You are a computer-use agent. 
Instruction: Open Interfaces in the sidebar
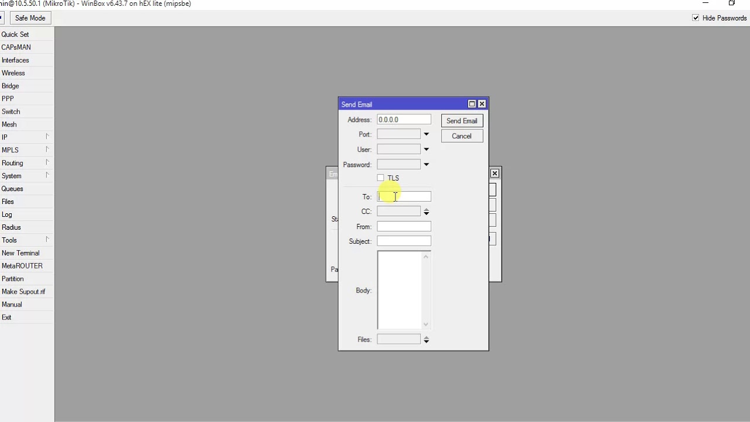click(15, 60)
